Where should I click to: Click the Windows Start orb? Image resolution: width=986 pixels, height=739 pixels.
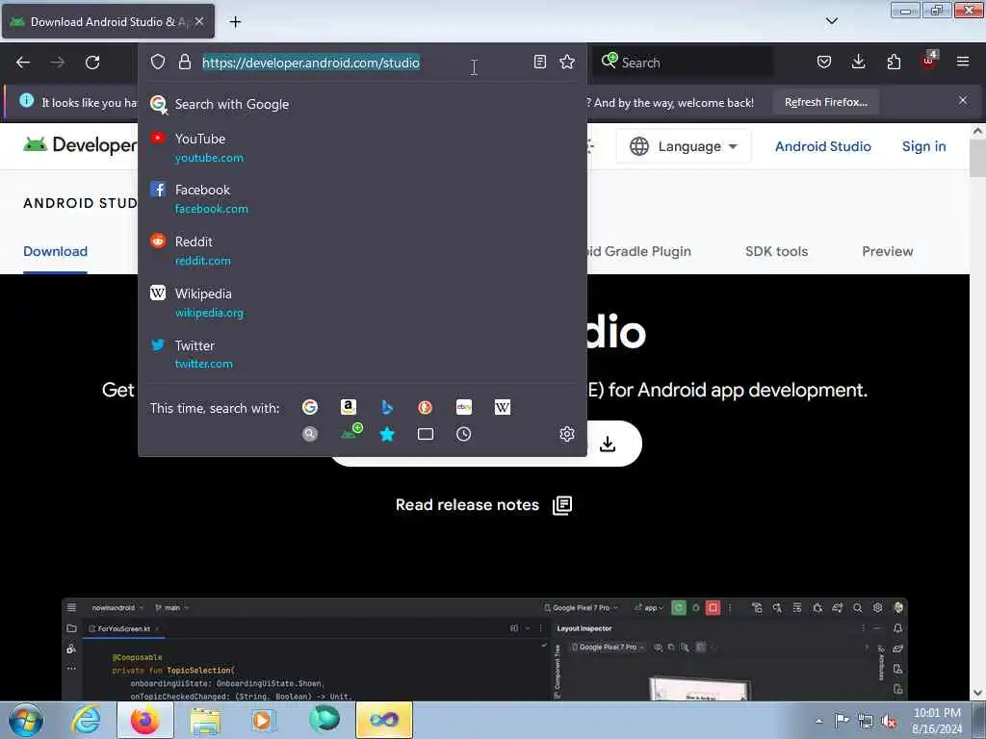coord(26,720)
